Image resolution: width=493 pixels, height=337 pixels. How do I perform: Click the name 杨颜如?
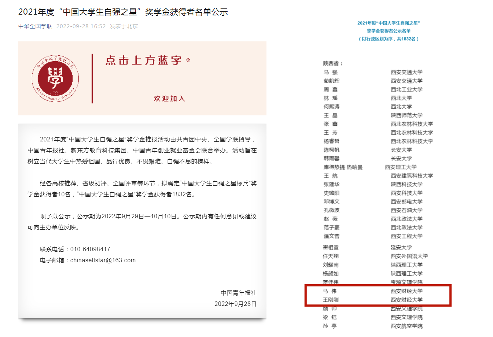point(331,274)
